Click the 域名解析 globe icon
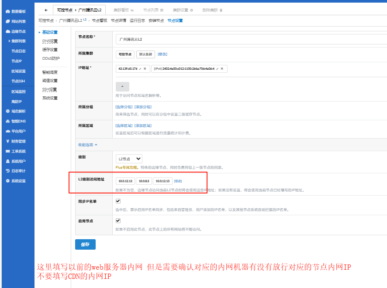This screenshot has height=288, width=387. click(x=7, y=111)
